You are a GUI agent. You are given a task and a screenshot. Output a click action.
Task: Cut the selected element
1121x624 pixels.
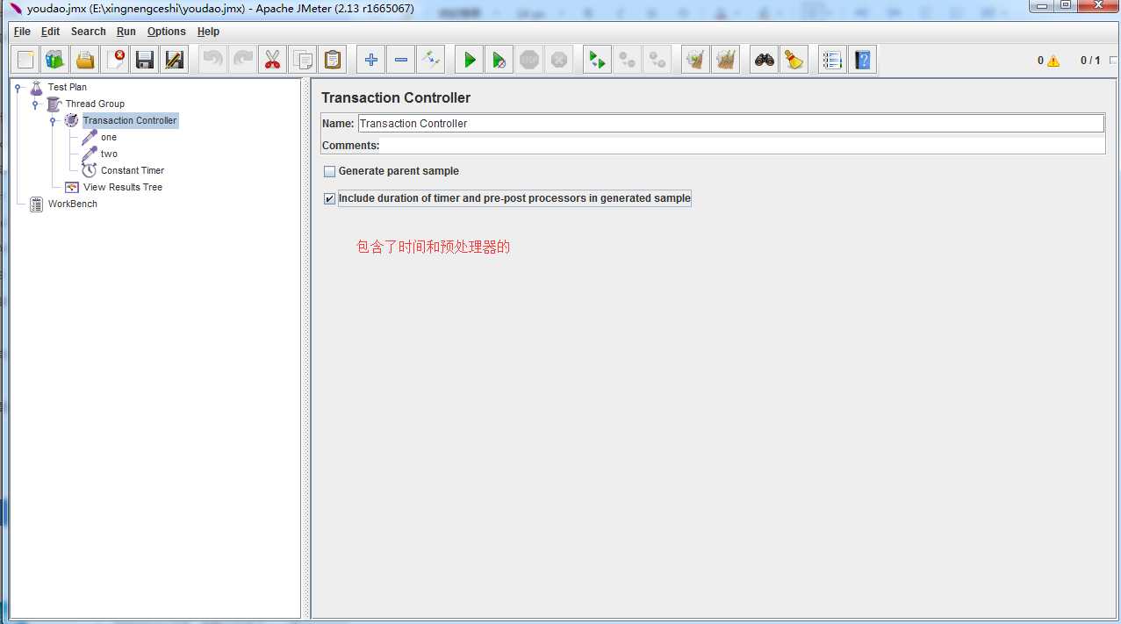click(272, 60)
